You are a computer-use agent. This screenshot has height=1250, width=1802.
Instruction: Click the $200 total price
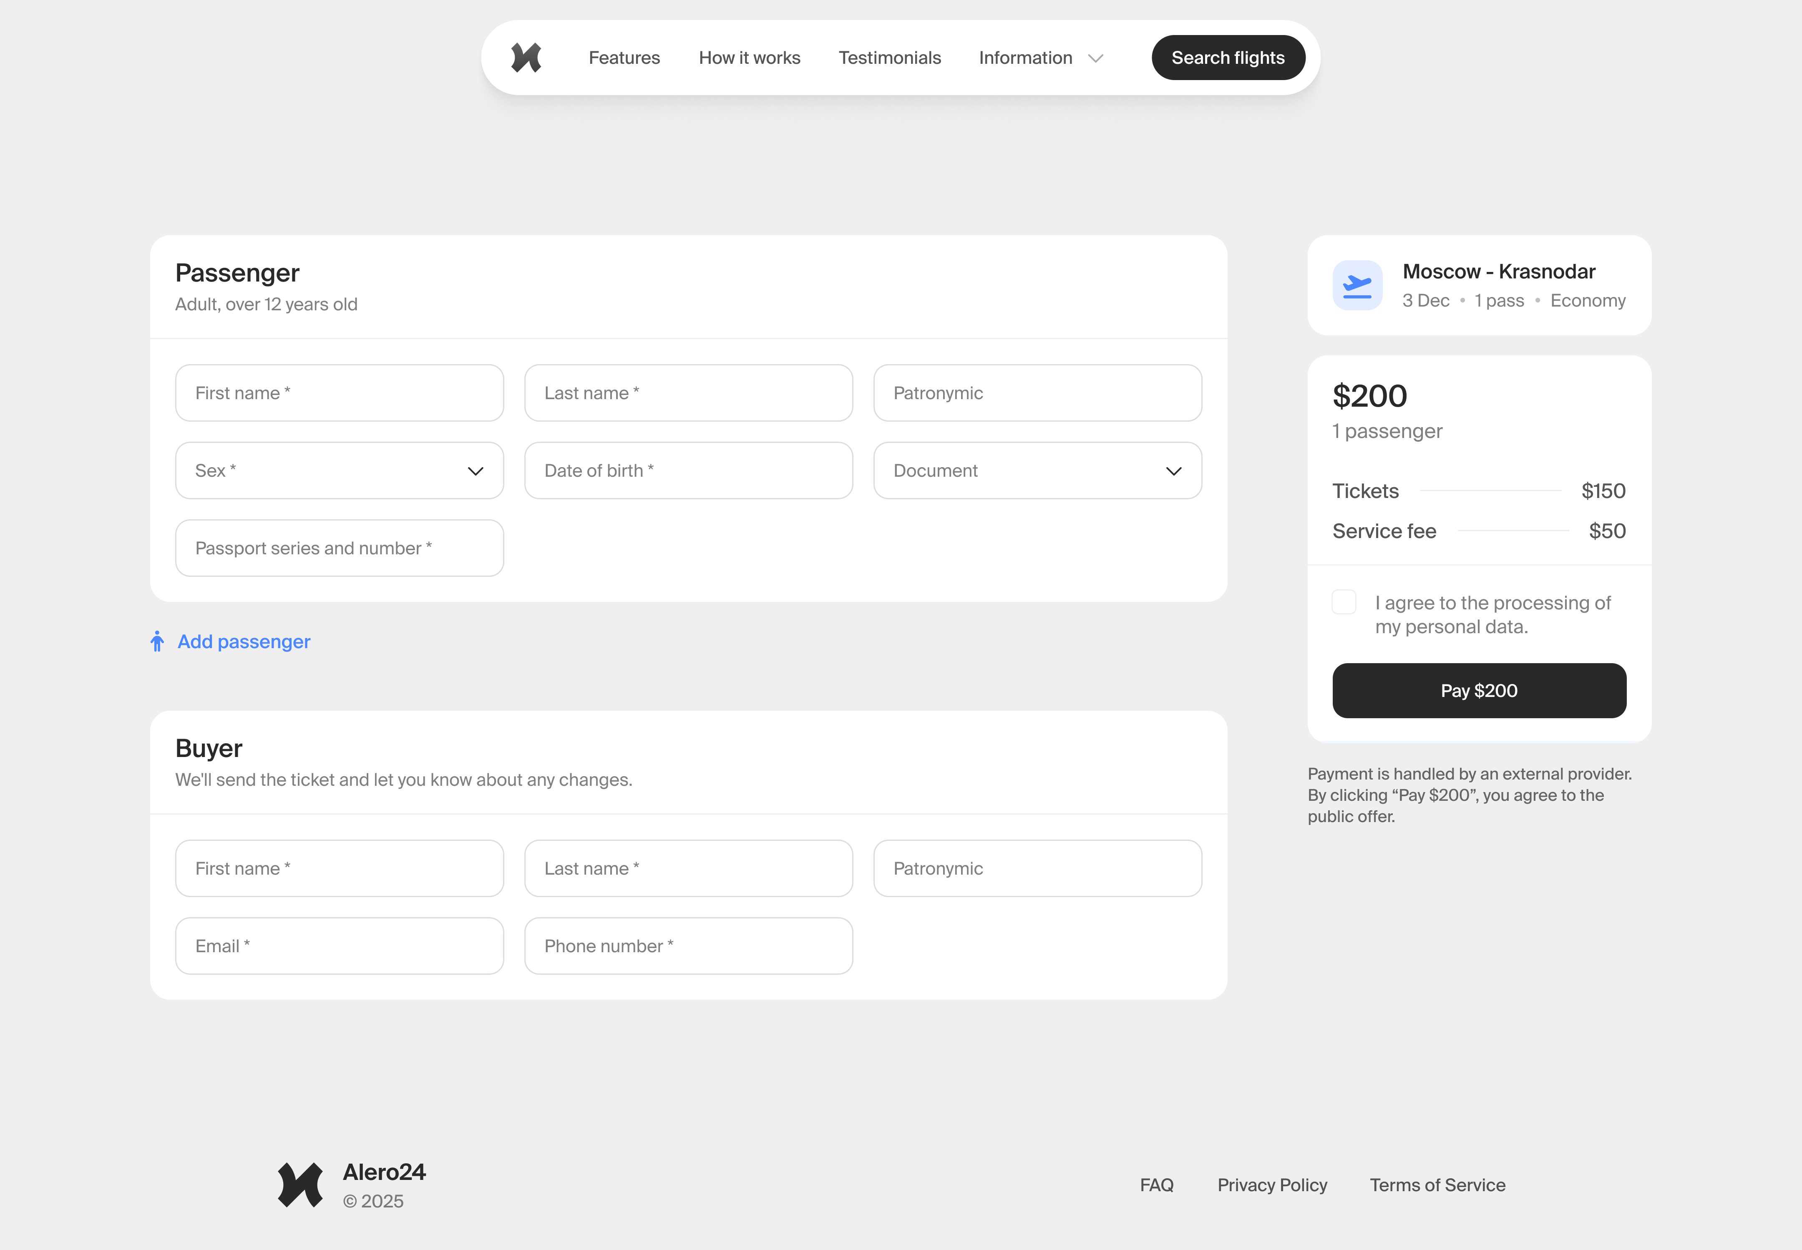coord(1370,396)
